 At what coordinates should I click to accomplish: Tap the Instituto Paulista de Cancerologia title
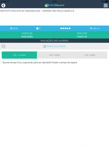coord(37,11)
